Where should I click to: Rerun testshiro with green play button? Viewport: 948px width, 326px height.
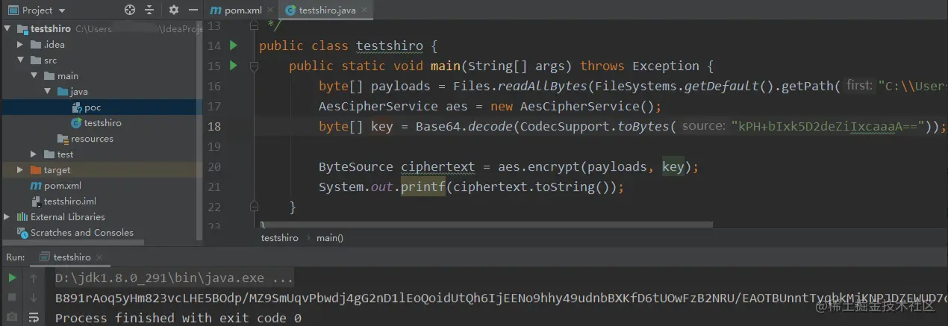(x=13, y=278)
